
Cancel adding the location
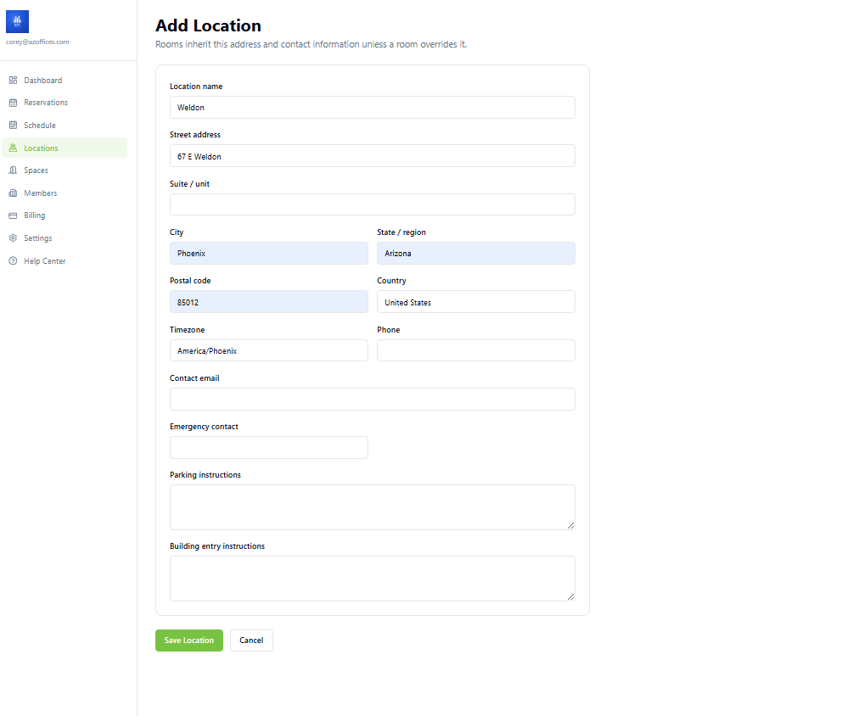click(x=251, y=640)
